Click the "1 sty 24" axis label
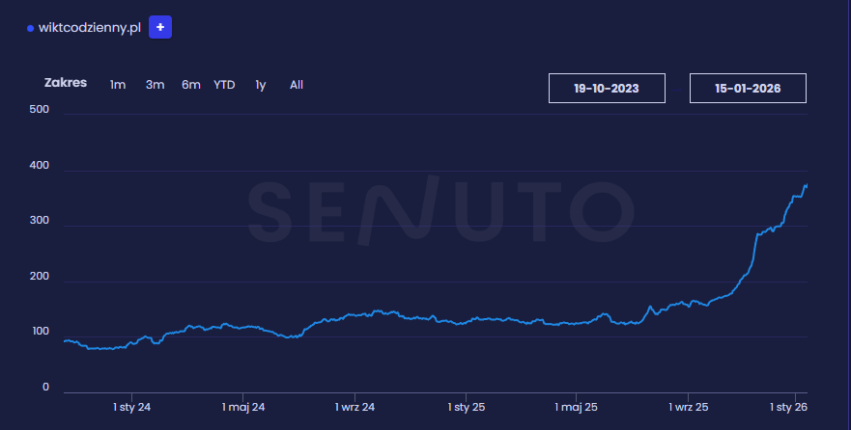 tap(131, 408)
